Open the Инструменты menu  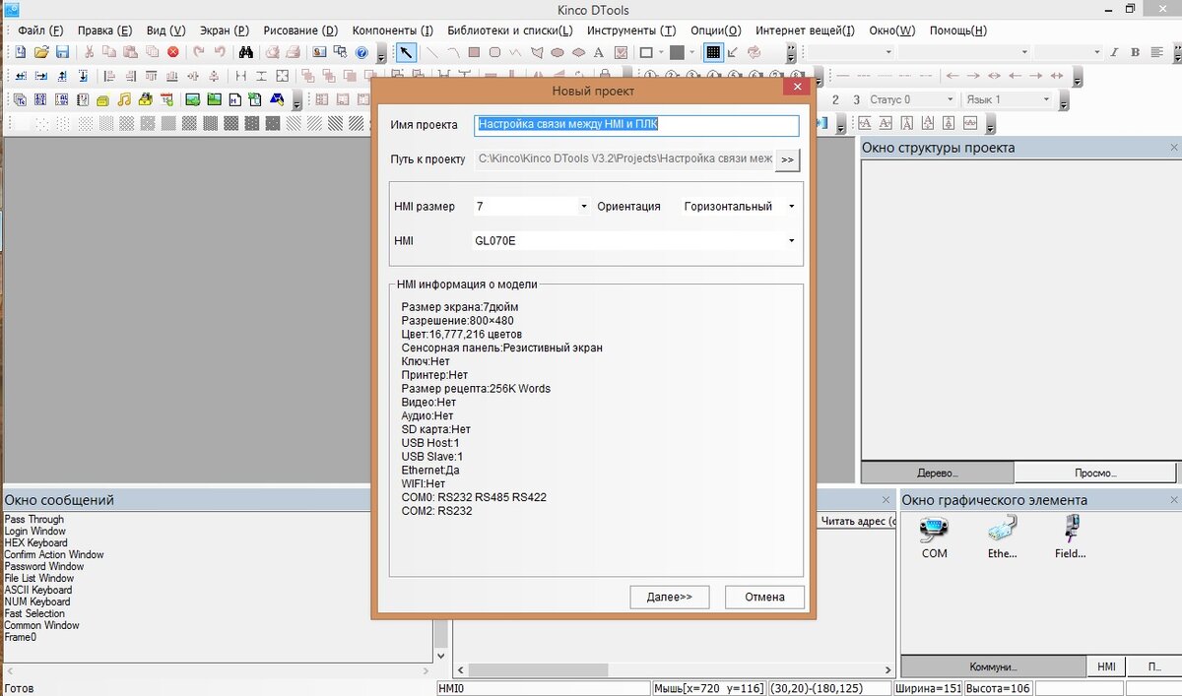(x=631, y=31)
